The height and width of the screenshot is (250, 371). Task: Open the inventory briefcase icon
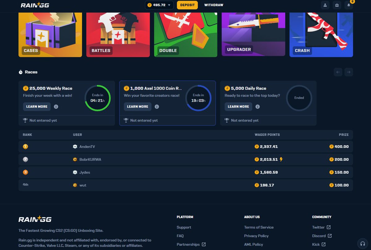coord(337,5)
